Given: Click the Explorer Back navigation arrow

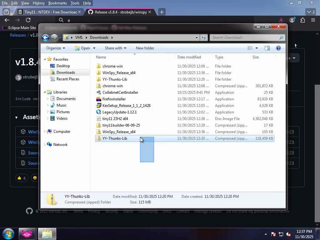Looking at the screenshot, I should tap(45, 37).
